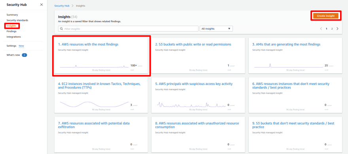The width and height of the screenshot is (348, 154).
Task: Click breadcrumb separator chevron after Security Hub
Action: (72, 6)
